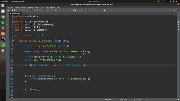
Task: Open the Help menu
Action: [58, 7]
